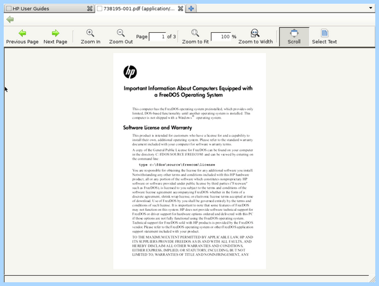Focus the page number input field
379x286 pixels.
(157, 37)
